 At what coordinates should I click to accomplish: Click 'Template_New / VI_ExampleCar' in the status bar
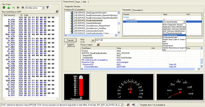point(152,105)
